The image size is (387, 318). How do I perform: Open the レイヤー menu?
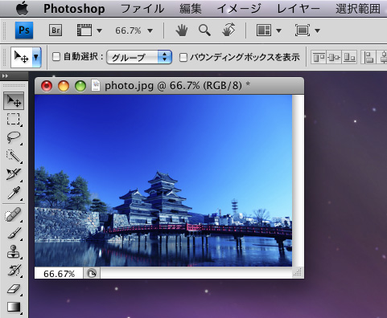coord(298,9)
